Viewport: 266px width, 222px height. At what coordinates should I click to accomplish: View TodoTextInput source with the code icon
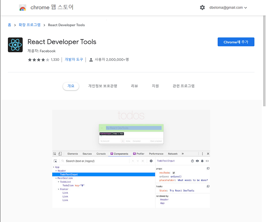pos(207,161)
